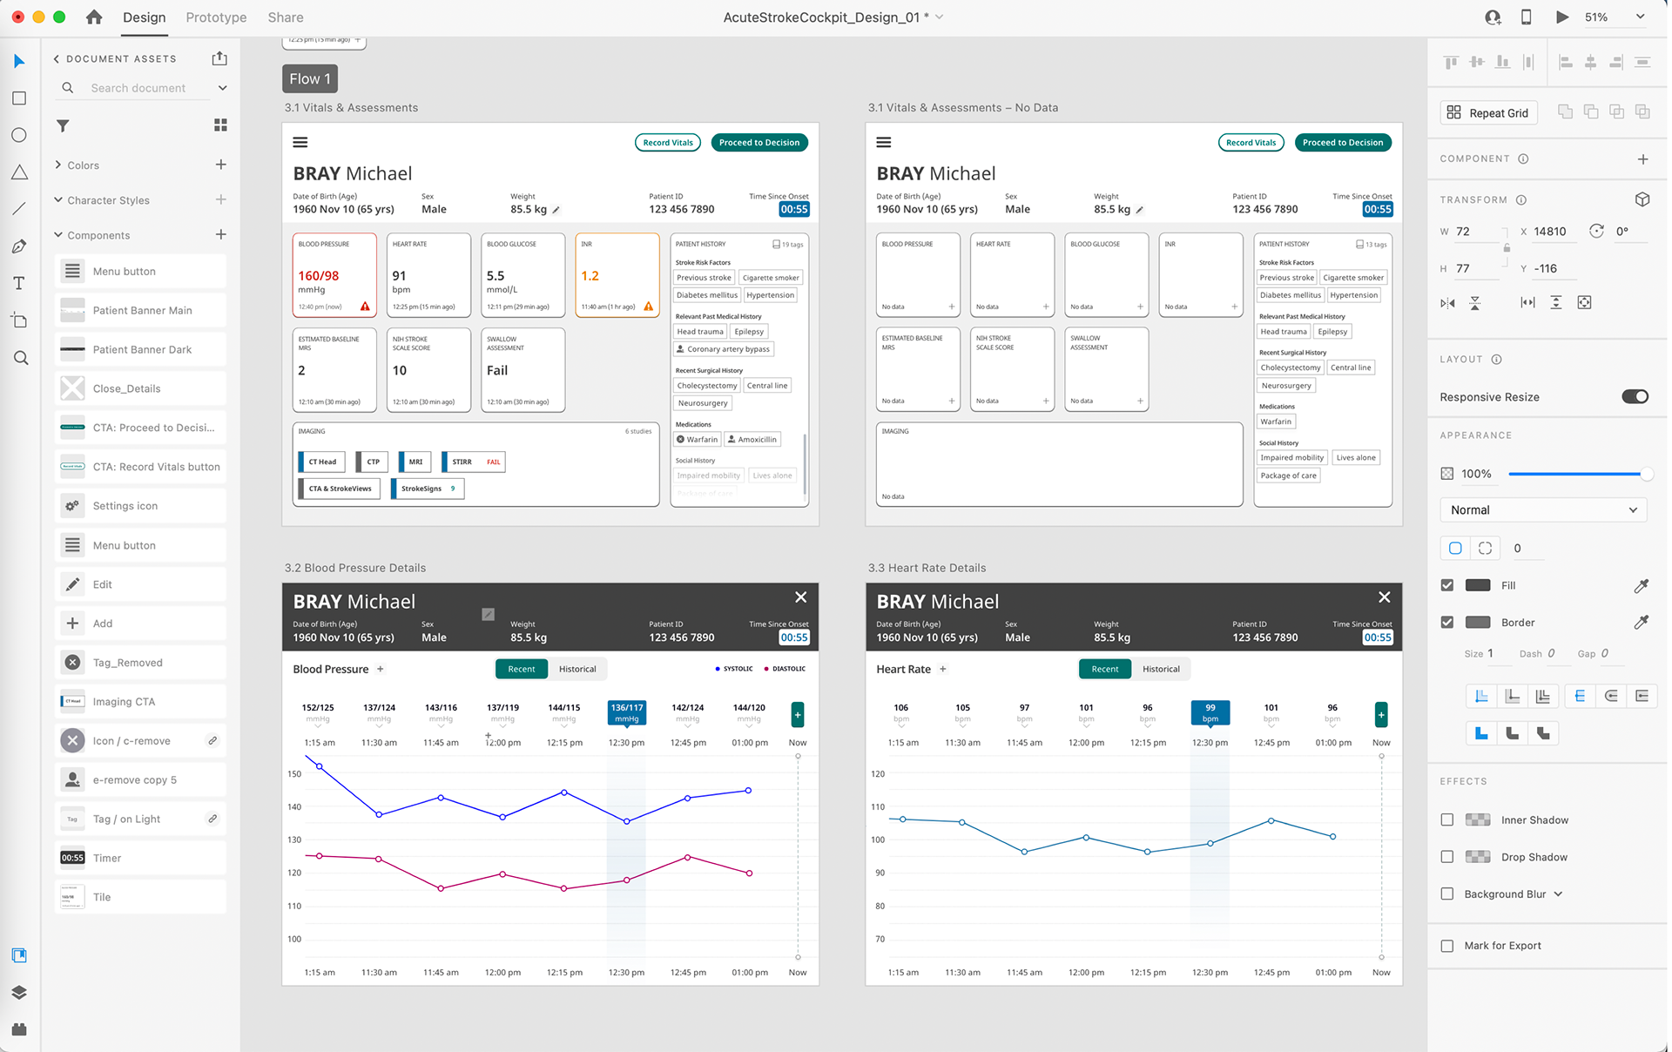Switch to the Share tab
The height and width of the screenshot is (1052, 1672).
tap(286, 17)
